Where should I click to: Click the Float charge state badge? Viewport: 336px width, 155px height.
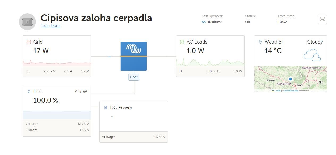(x=134, y=77)
